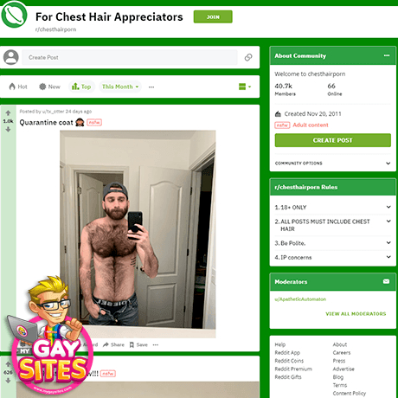Click the JOIN button
The width and height of the screenshot is (398, 398).
point(213,16)
